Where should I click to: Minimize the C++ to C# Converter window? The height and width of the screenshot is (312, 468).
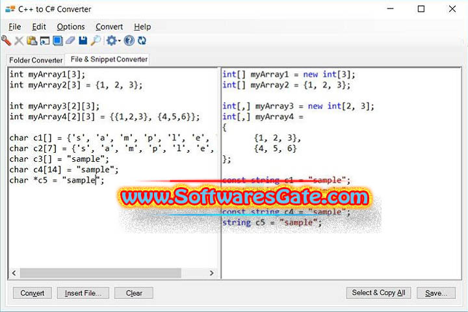[x=390, y=9]
